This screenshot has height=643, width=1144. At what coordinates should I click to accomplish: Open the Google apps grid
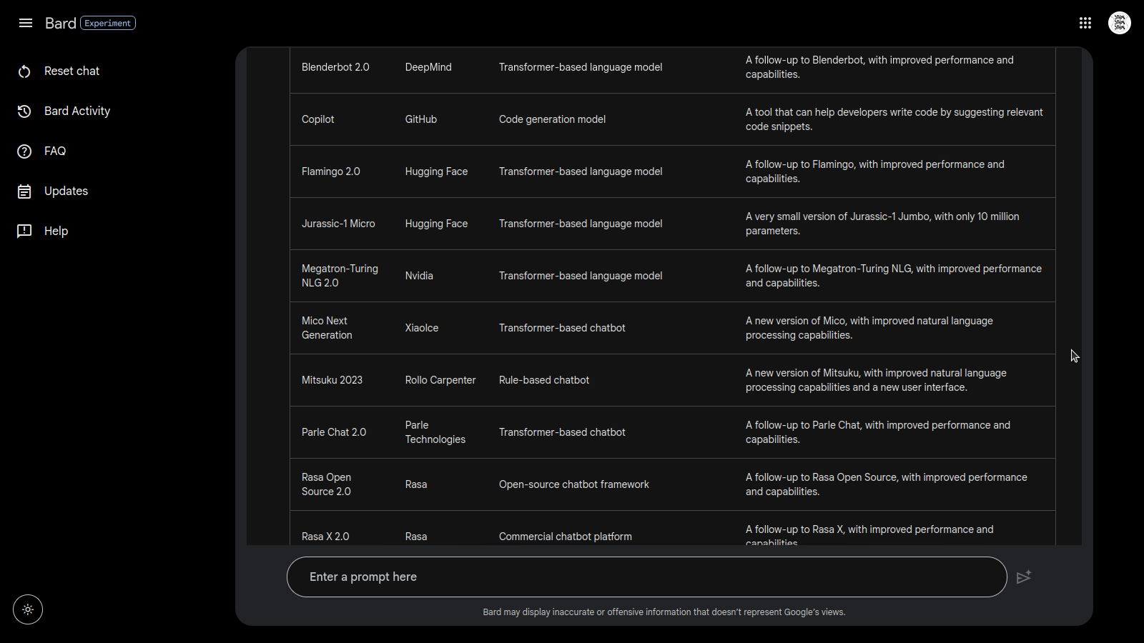[1085, 23]
